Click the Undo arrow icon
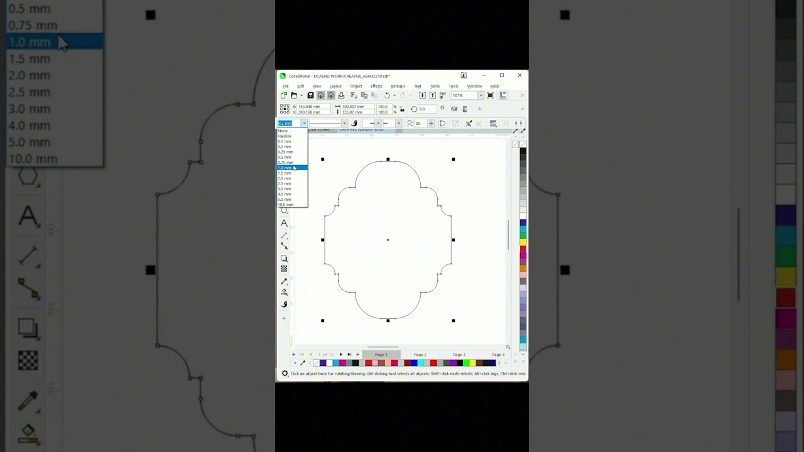The width and height of the screenshot is (804, 452). tap(387, 95)
